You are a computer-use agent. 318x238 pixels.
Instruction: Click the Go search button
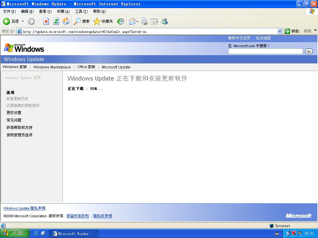pos(309,51)
